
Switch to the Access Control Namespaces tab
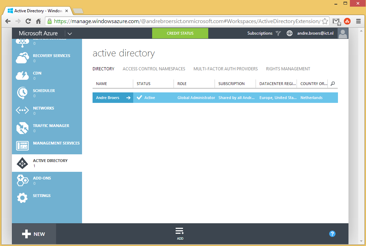point(154,69)
